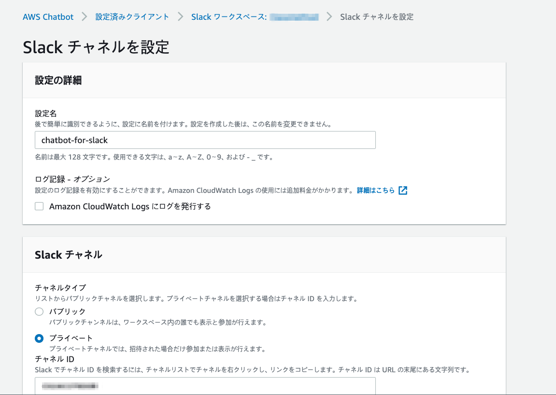Viewport: 556px width, 395px height.
Task: Click the ログ記録 - オプション label
Action: (71, 178)
